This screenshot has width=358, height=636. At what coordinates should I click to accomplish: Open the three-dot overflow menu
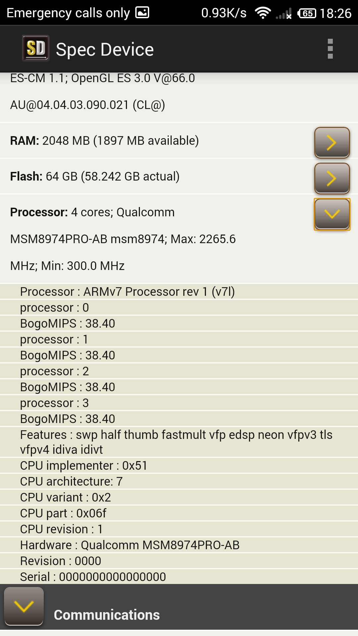click(x=330, y=49)
